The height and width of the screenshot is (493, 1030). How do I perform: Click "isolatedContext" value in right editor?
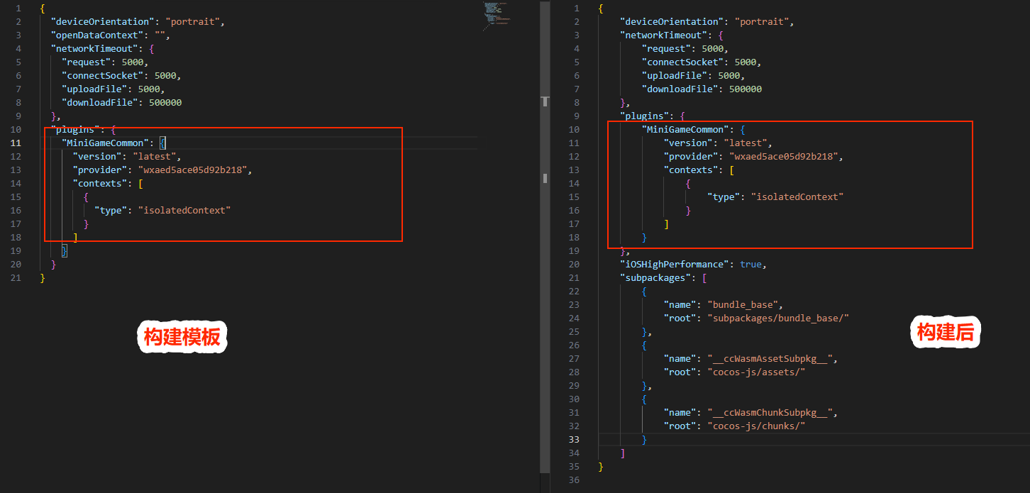tap(797, 196)
